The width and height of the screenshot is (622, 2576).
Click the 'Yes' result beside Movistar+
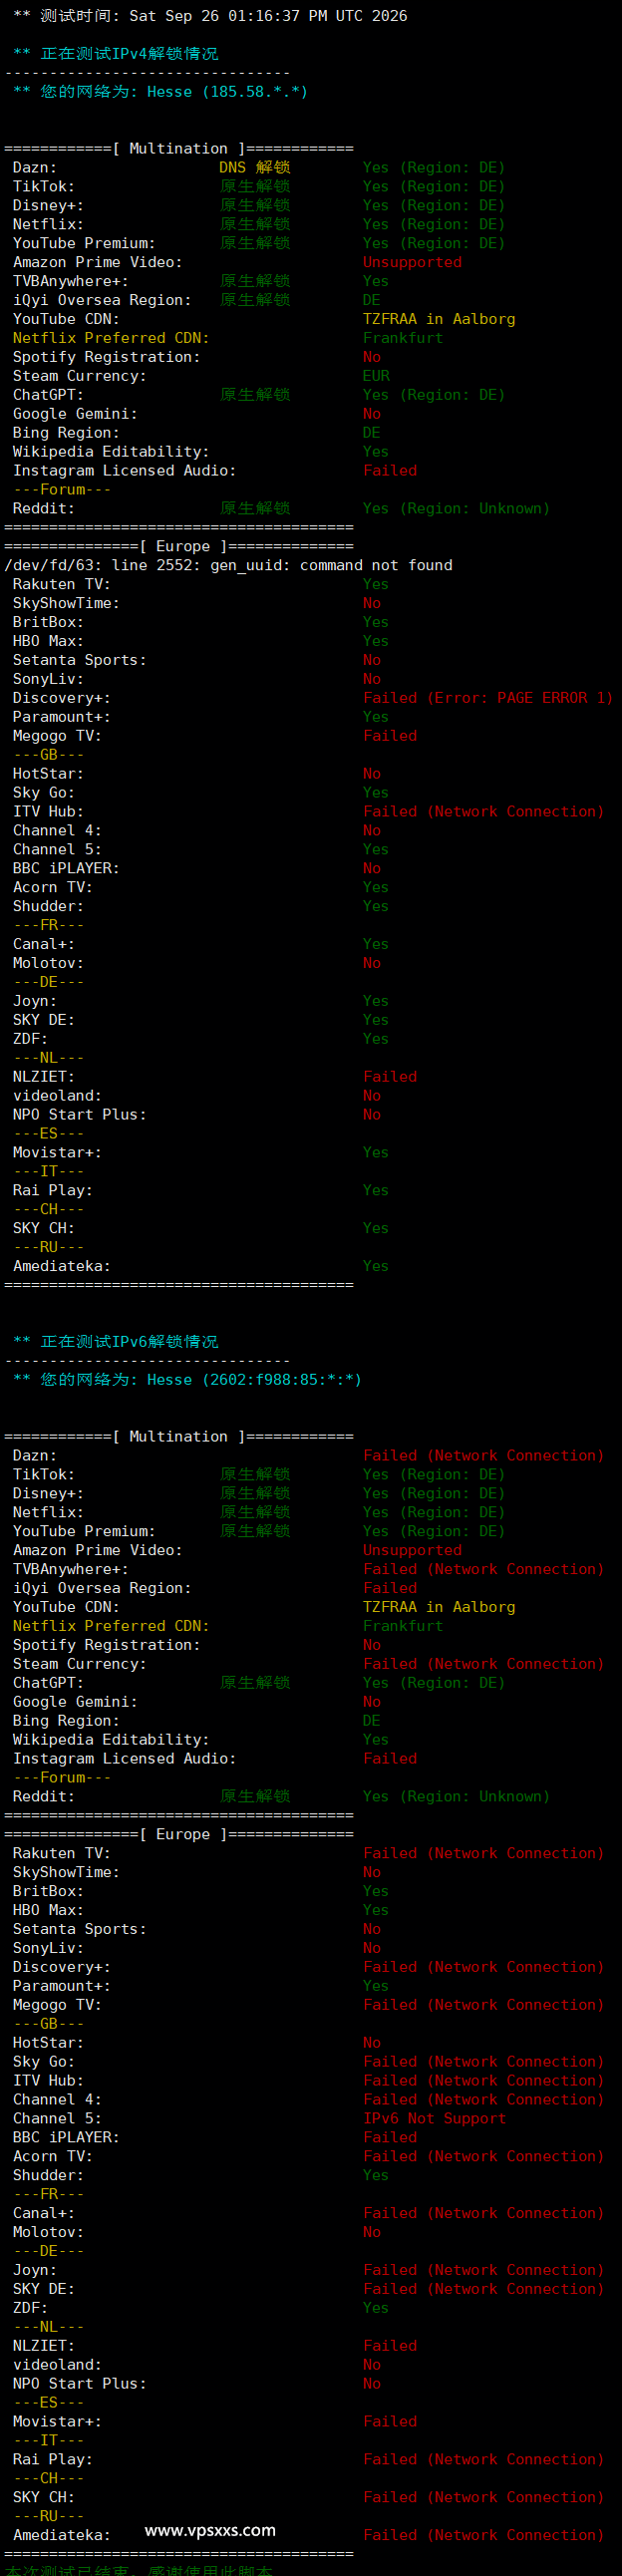pyautogui.click(x=376, y=1153)
